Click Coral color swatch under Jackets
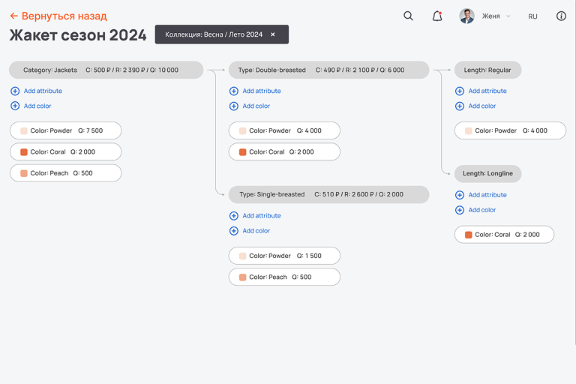This screenshot has height=384, width=576. point(24,151)
